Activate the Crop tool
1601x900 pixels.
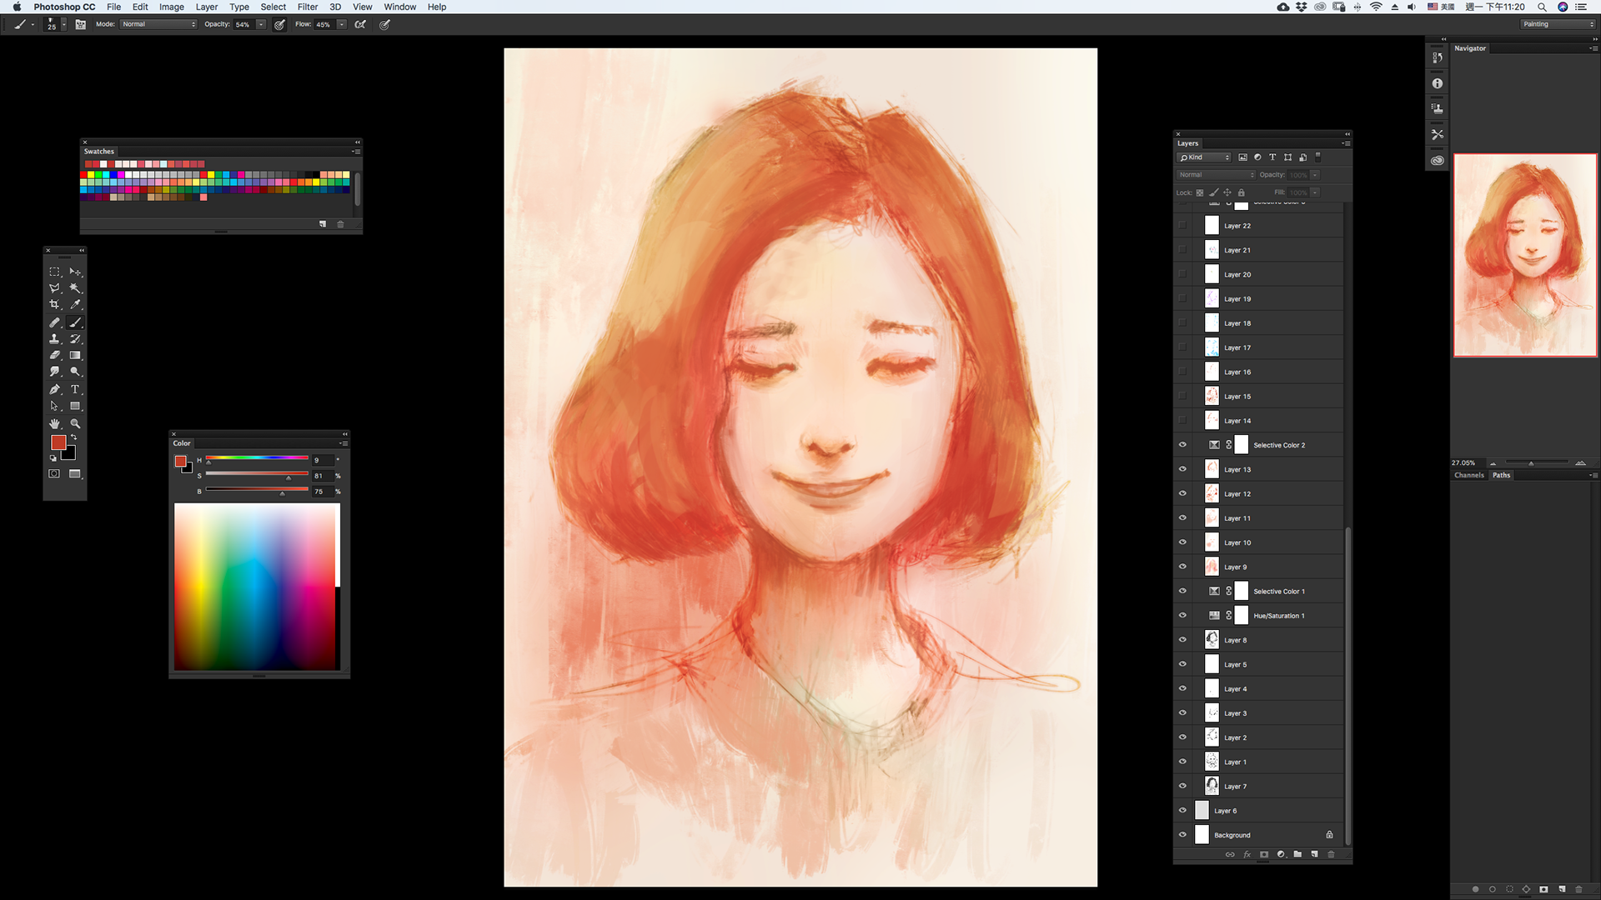coord(54,305)
